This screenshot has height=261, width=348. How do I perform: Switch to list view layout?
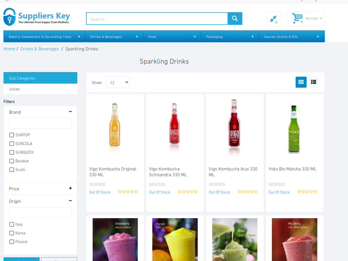(314, 82)
